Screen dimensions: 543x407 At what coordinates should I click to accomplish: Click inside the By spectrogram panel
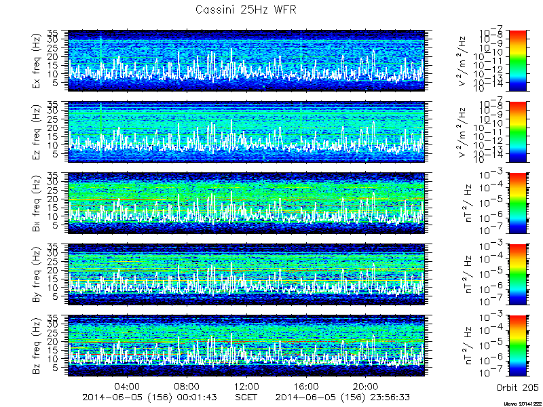246,275
